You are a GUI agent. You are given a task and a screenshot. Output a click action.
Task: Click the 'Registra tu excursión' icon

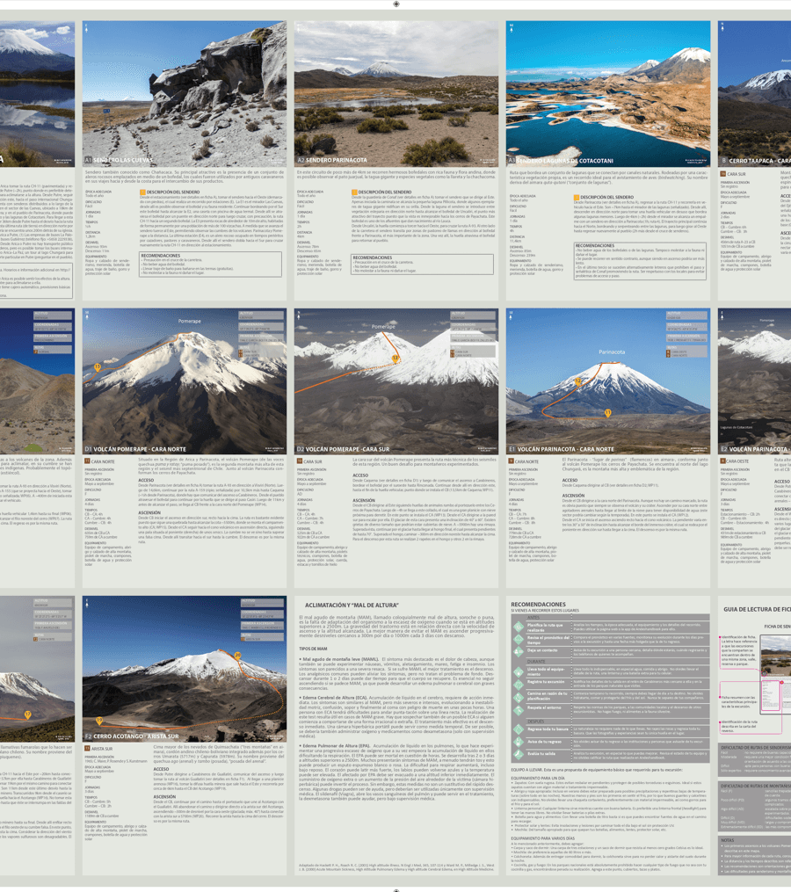(519, 685)
